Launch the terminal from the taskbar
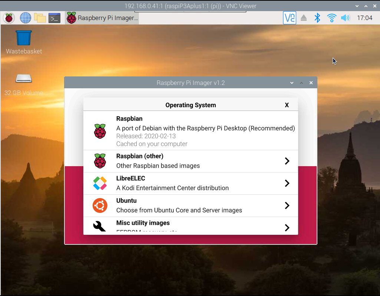The image size is (380, 296). coord(54,18)
